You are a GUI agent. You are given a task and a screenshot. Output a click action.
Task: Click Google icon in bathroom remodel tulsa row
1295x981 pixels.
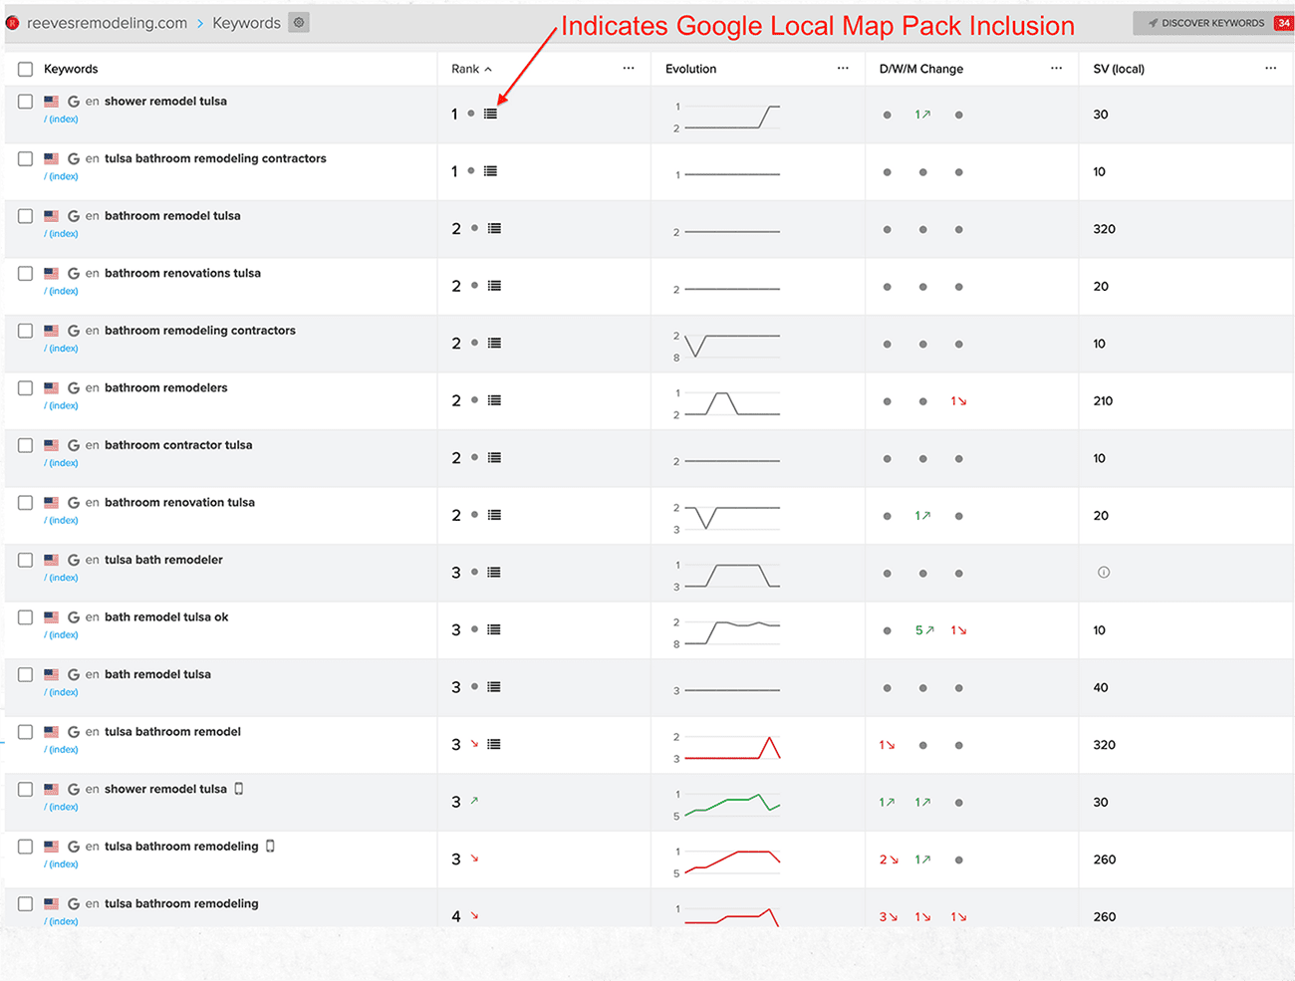tap(73, 216)
